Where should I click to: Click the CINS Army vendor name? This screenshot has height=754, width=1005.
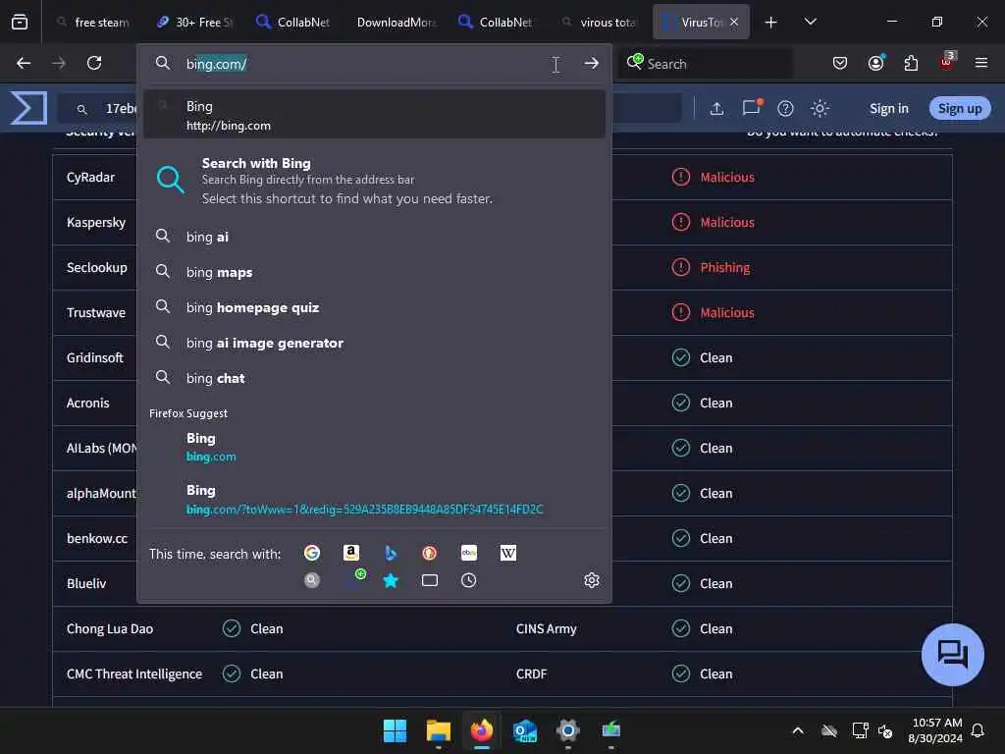[x=546, y=628]
